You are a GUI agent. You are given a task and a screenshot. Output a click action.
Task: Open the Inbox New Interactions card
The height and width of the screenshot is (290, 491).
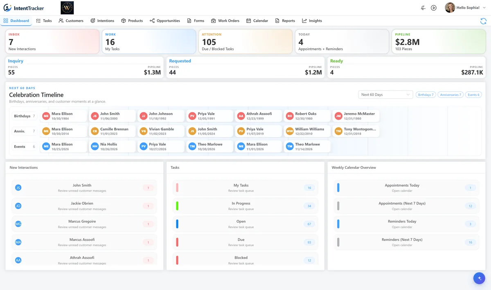coord(52,41)
